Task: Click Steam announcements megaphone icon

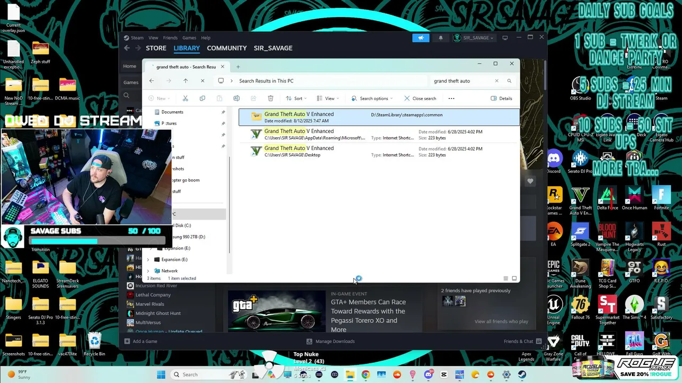Action: [420, 38]
